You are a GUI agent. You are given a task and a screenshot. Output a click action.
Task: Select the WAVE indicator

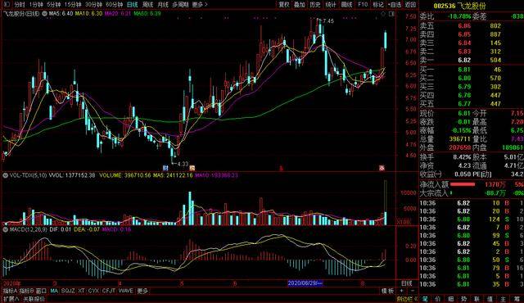pos(125,291)
